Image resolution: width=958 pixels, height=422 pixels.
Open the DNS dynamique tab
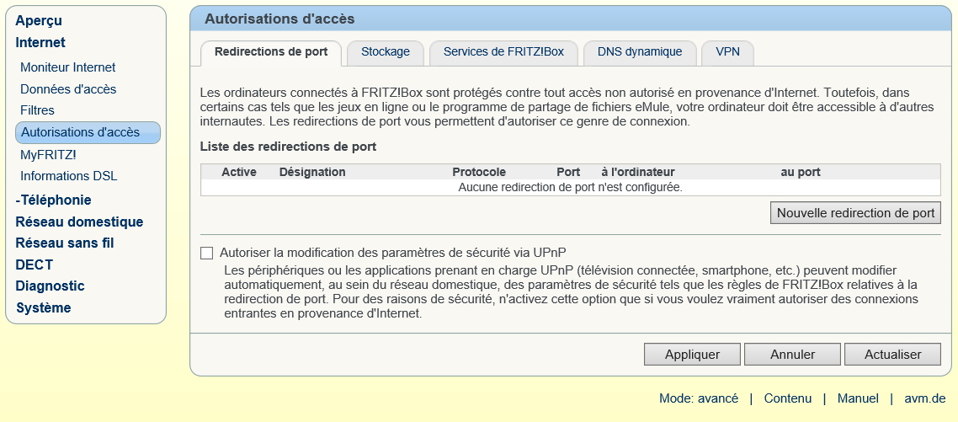pos(640,52)
